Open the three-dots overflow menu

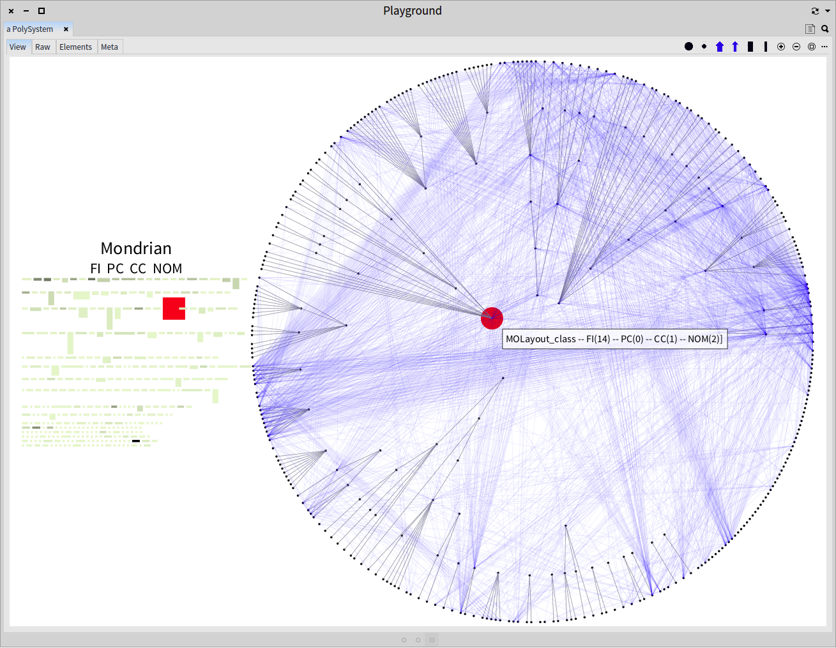click(825, 47)
